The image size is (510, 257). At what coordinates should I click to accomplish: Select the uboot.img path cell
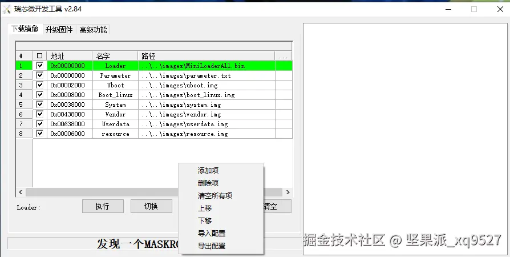(207, 85)
